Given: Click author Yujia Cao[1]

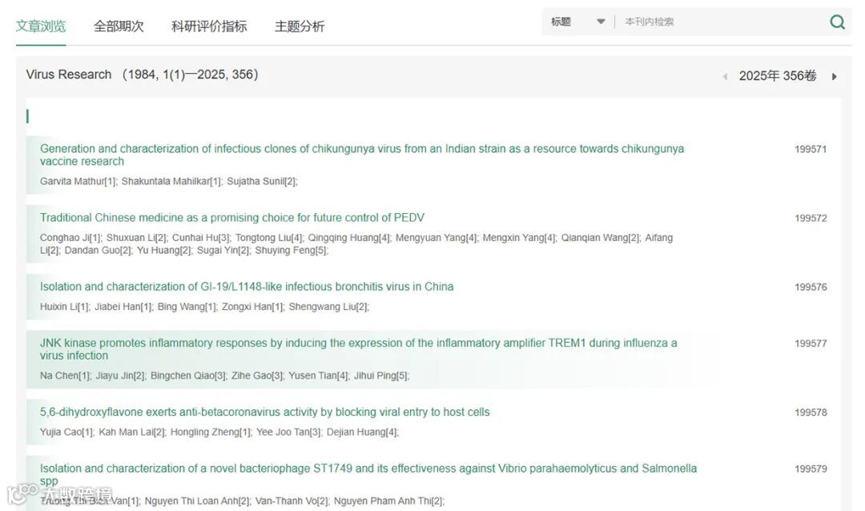Looking at the screenshot, I should point(66,432).
